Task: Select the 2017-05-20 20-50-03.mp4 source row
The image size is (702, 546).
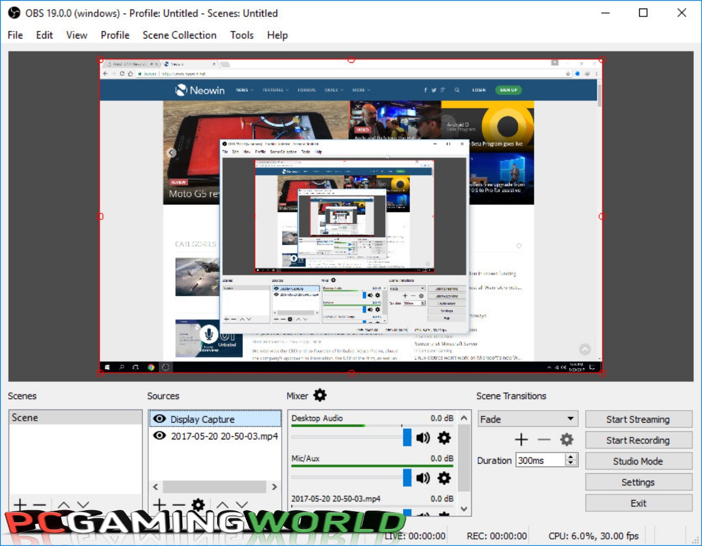Action: click(x=215, y=435)
